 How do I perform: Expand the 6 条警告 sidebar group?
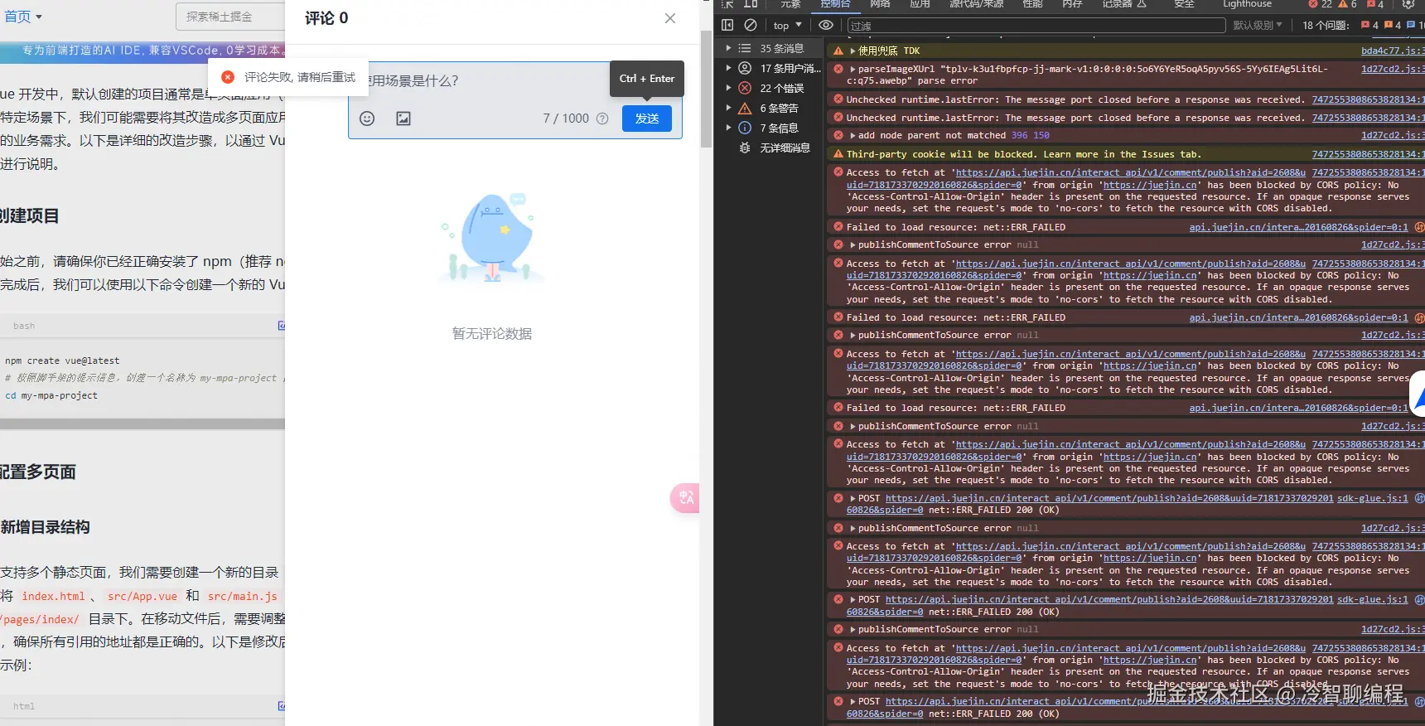pyautogui.click(x=728, y=108)
